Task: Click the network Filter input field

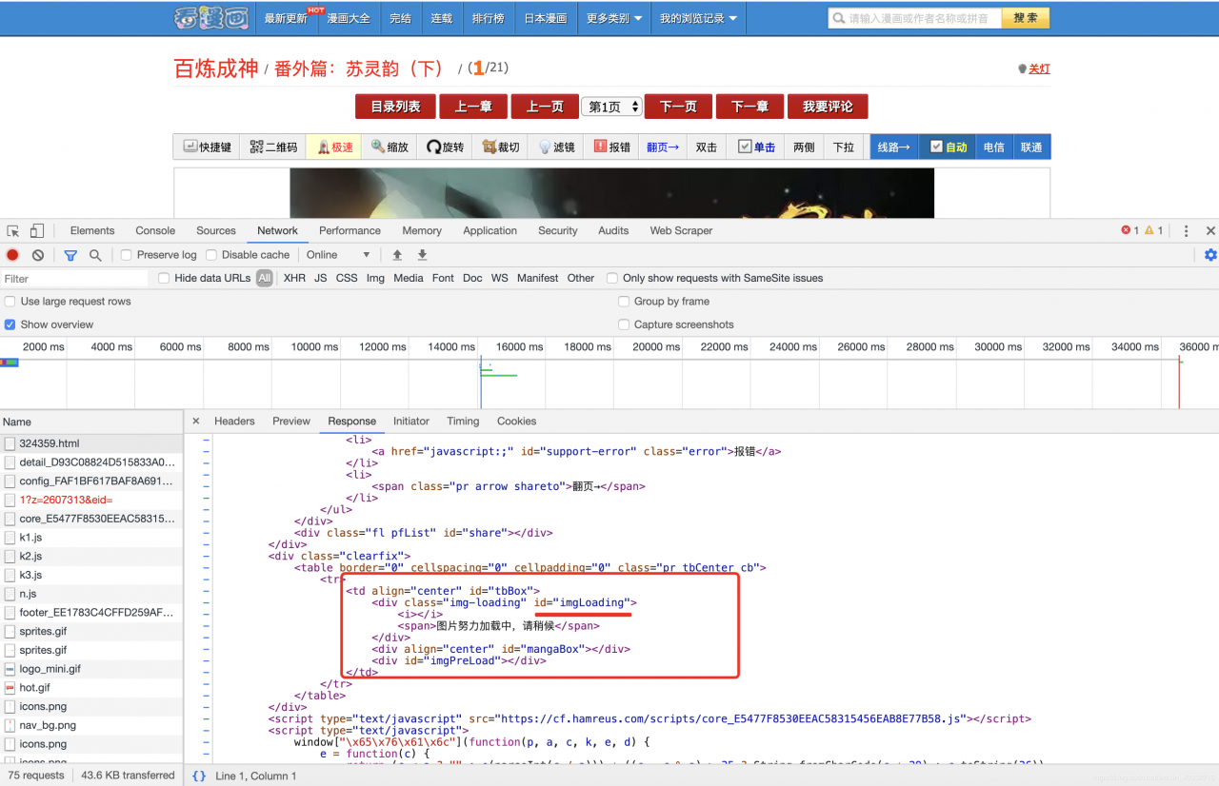Action: (74, 279)
